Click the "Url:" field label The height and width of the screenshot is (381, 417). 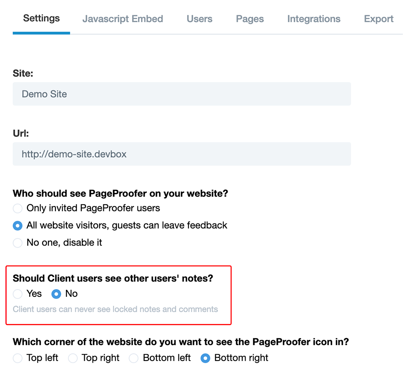(x=21, y=133)
